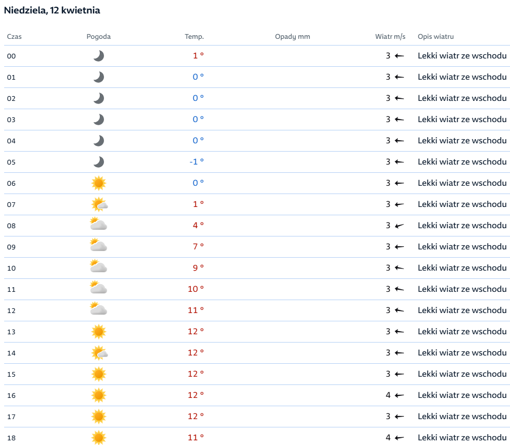Click the wind description at hour 12
Image resolution: width=510 pixels, height=445 pixels.
click(462, 310)
